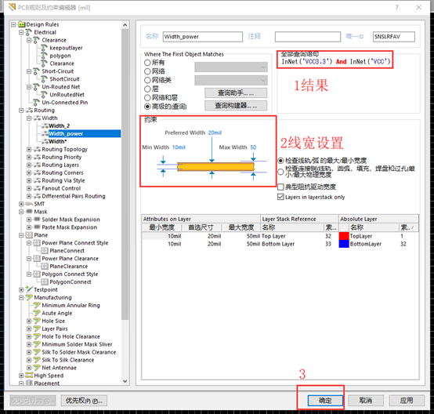Click the Minimum Annular Ring icon
The image size is (434, 414).
[37, 305]
